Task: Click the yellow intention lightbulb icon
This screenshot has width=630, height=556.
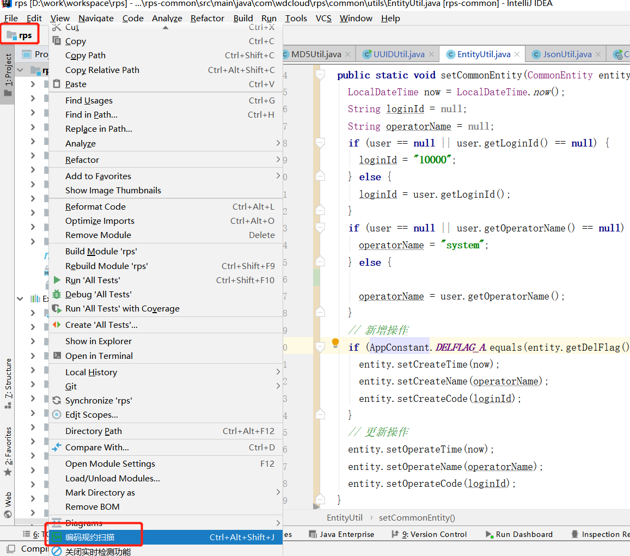Action: click(335, 343)
